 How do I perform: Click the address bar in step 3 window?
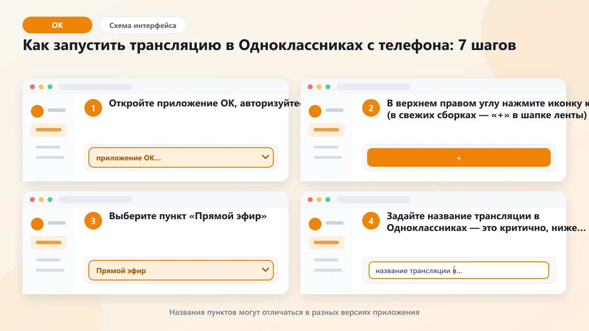click(96, 200)
